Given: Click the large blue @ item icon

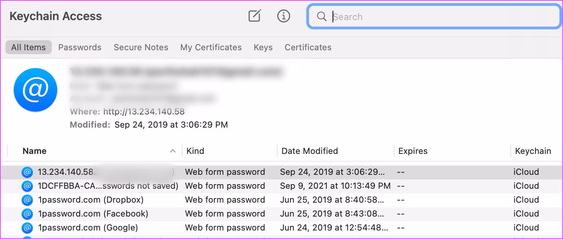Looking at the screenshot, I should pos(36,90).
